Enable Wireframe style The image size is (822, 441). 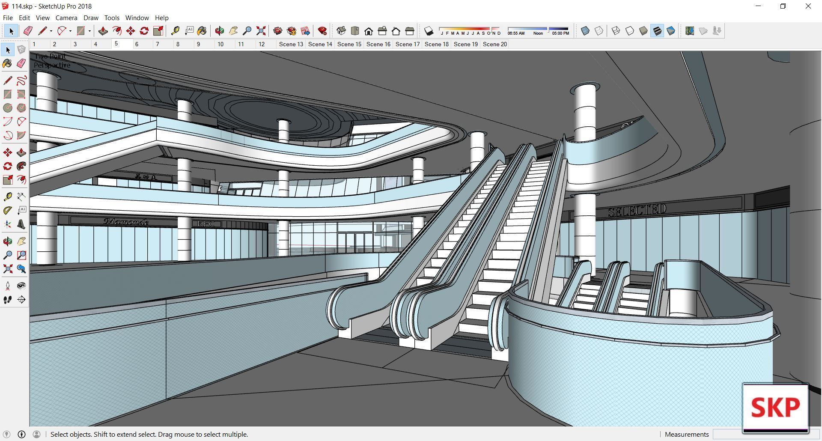[x=616, y=31]
